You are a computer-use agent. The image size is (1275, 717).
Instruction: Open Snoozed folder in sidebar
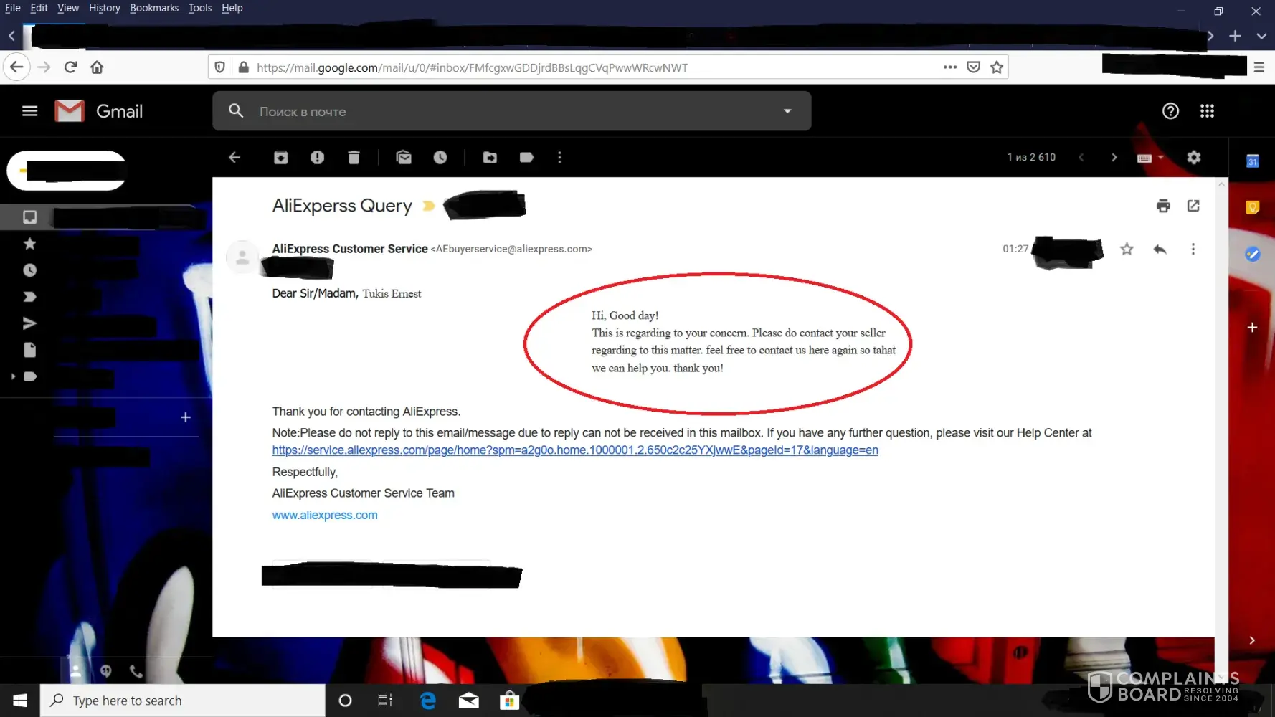coord(29,270)
